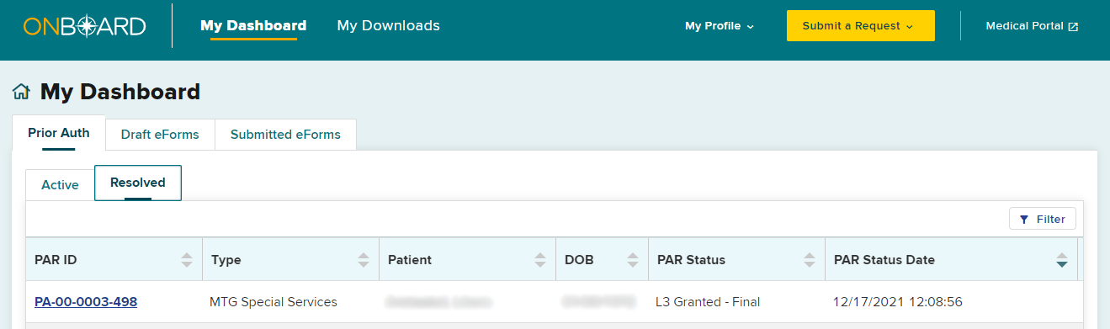The height and width of the screenshot is (329, 1110).
Task: Sort table by PAR ID arrows
Action: pos(187,260)
